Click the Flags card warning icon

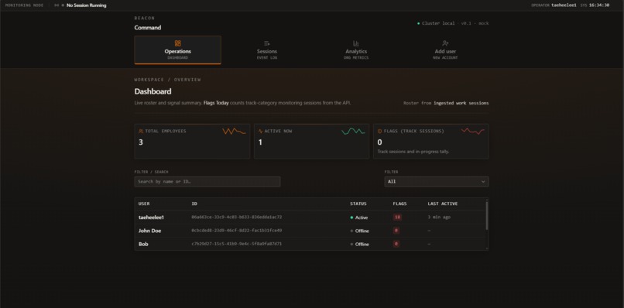point(379,131)
